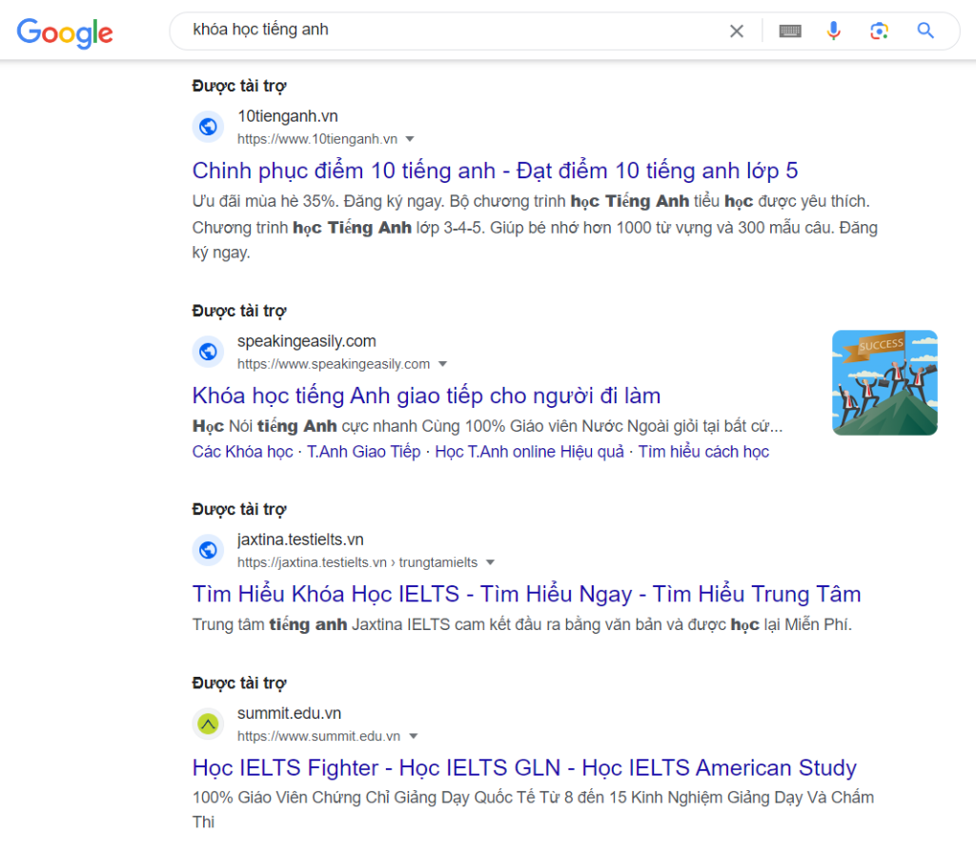Expand the jaxtina.testielts.vn ad details arrow
The image size is (976, 856).
pyautogui.click(x=490, y=561)
